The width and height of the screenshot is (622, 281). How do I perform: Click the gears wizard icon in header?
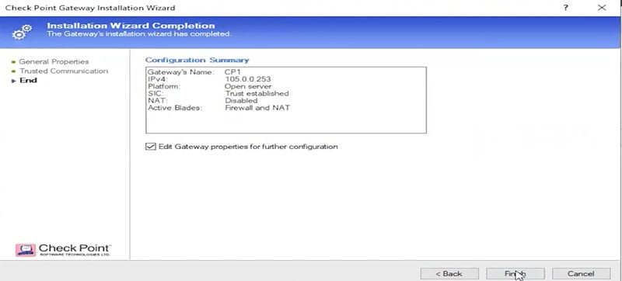click(x=22, y=33)
